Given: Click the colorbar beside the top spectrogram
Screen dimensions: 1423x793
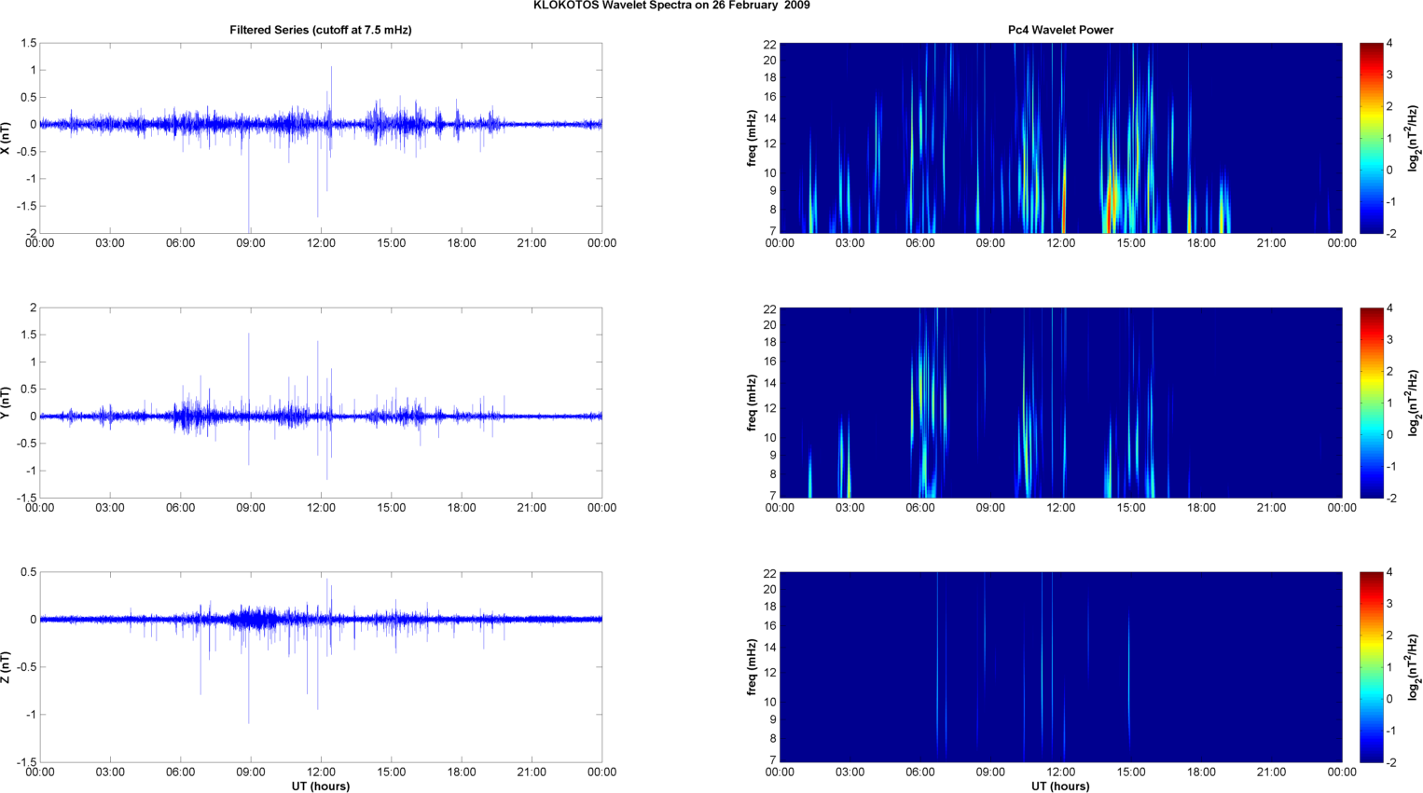Looking at the screenshot, I should click(1371, 138).
